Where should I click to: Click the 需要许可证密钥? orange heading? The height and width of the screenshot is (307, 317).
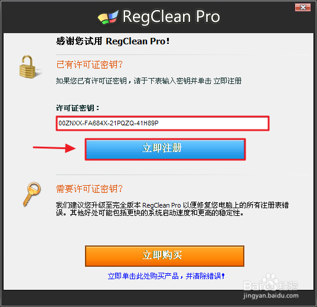coord(89,189)
